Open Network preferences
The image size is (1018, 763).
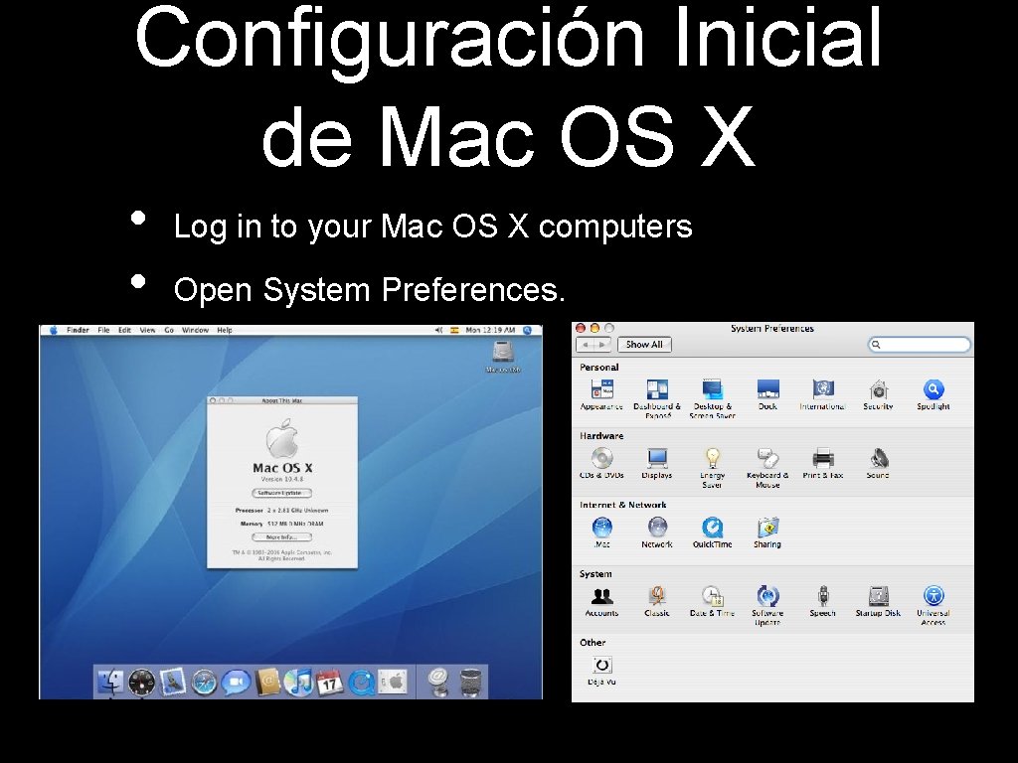657,533
